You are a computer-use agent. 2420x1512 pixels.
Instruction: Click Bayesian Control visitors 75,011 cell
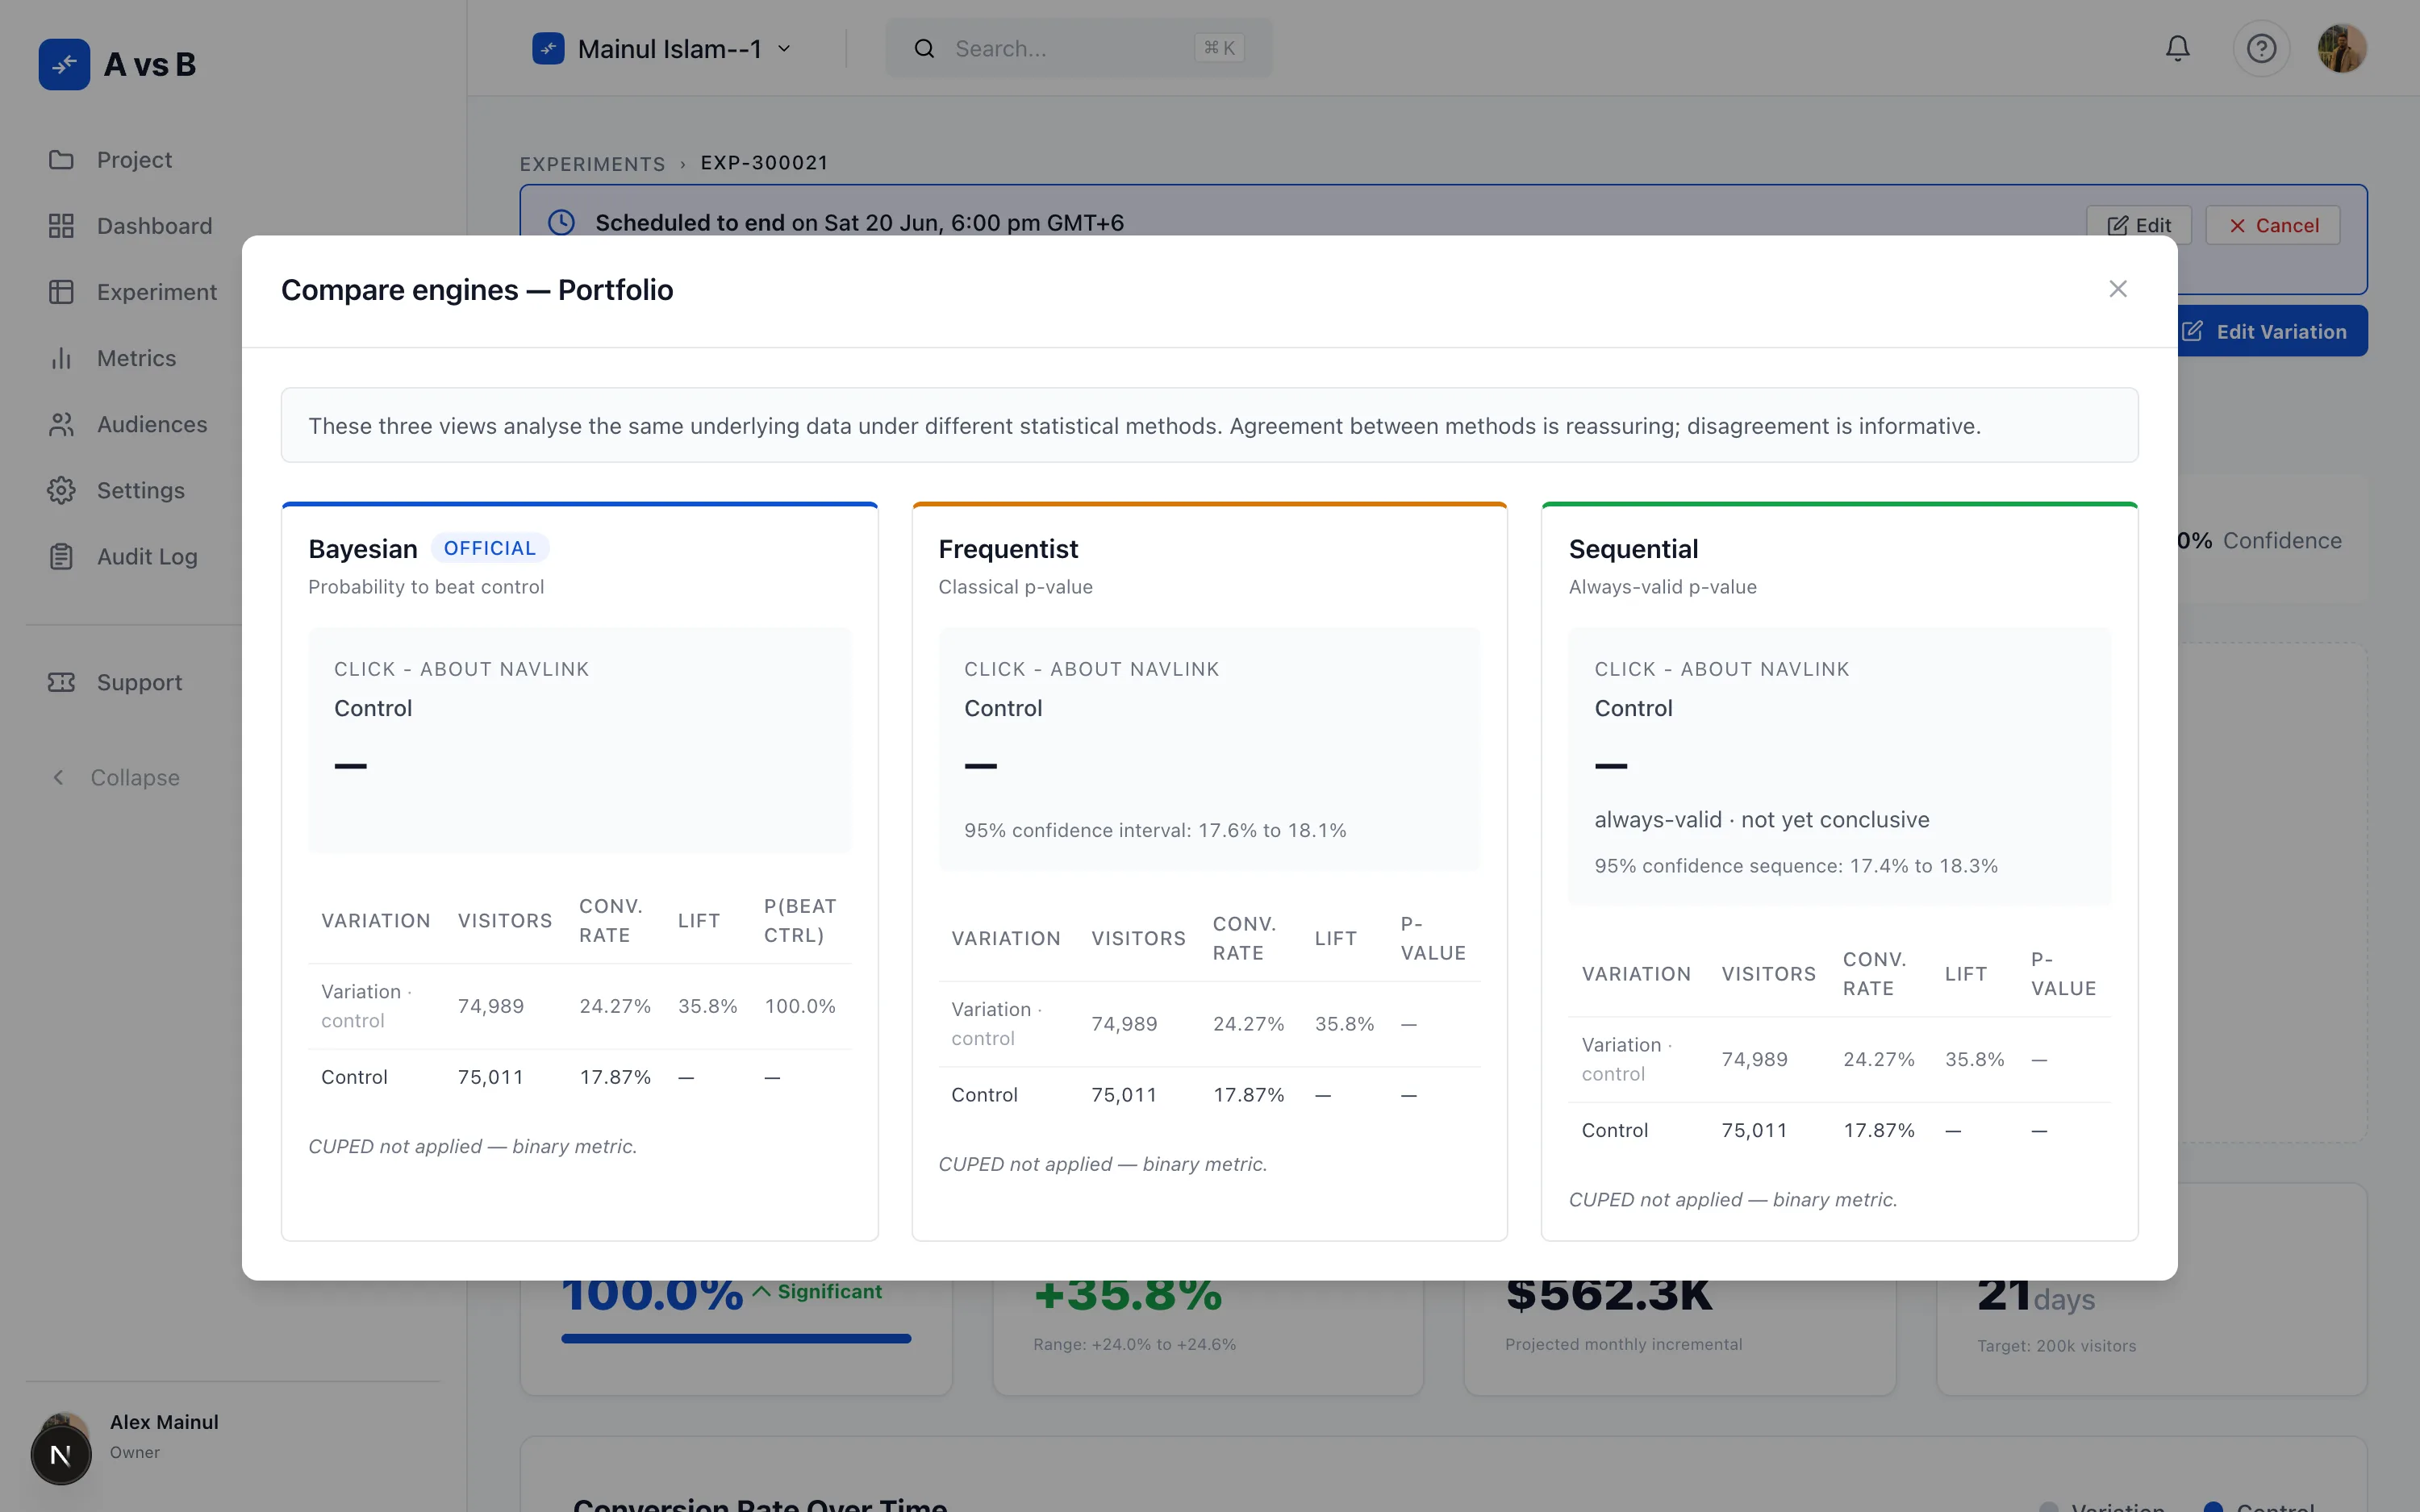coord(490,1077)
